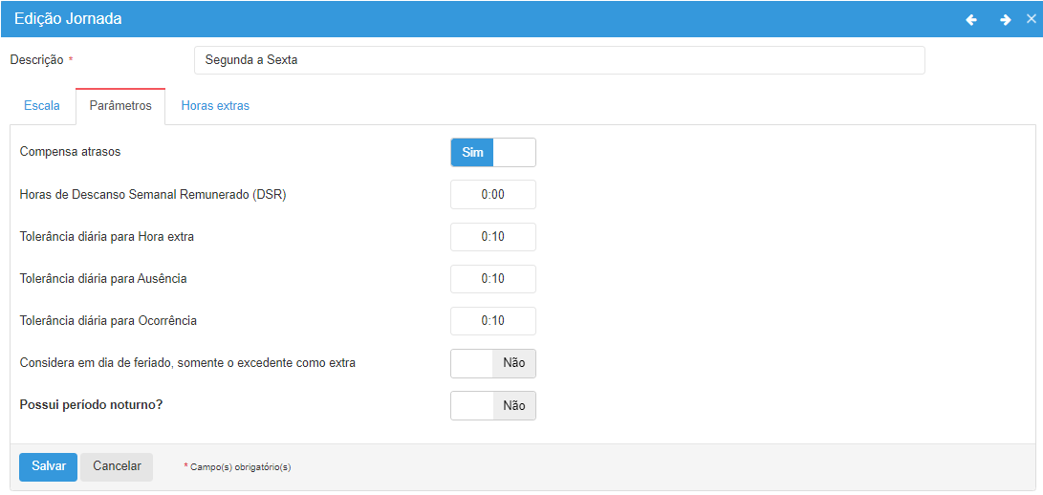Image resolution: width=1043 pixels, height=495 pixels.
Task: Click the Possui período noturno label
Action: (x=91, y=405)
